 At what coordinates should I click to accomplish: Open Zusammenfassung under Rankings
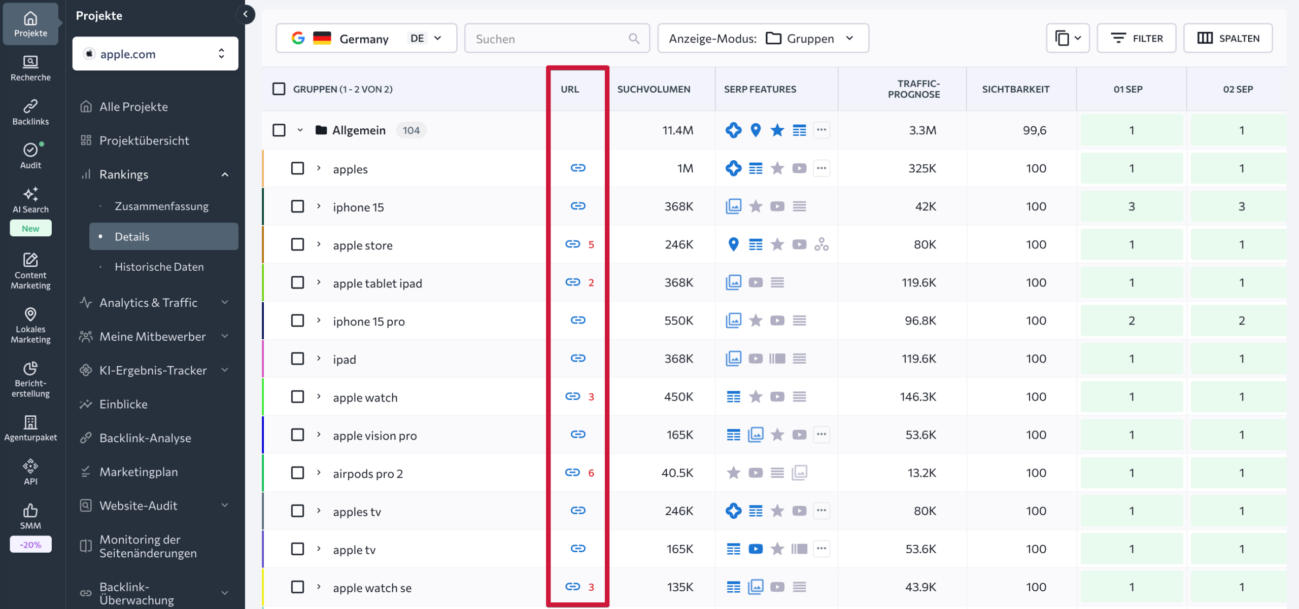point(161,206)
